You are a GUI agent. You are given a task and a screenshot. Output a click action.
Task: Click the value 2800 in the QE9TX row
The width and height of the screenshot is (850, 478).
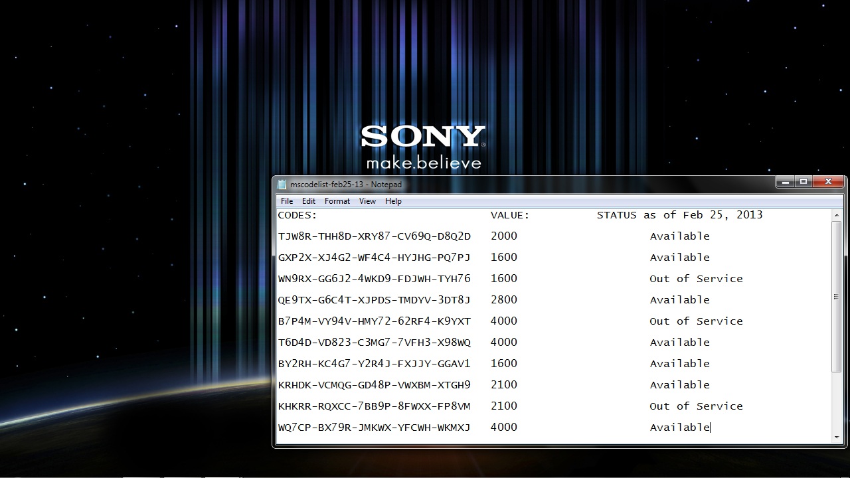point(503,300)
